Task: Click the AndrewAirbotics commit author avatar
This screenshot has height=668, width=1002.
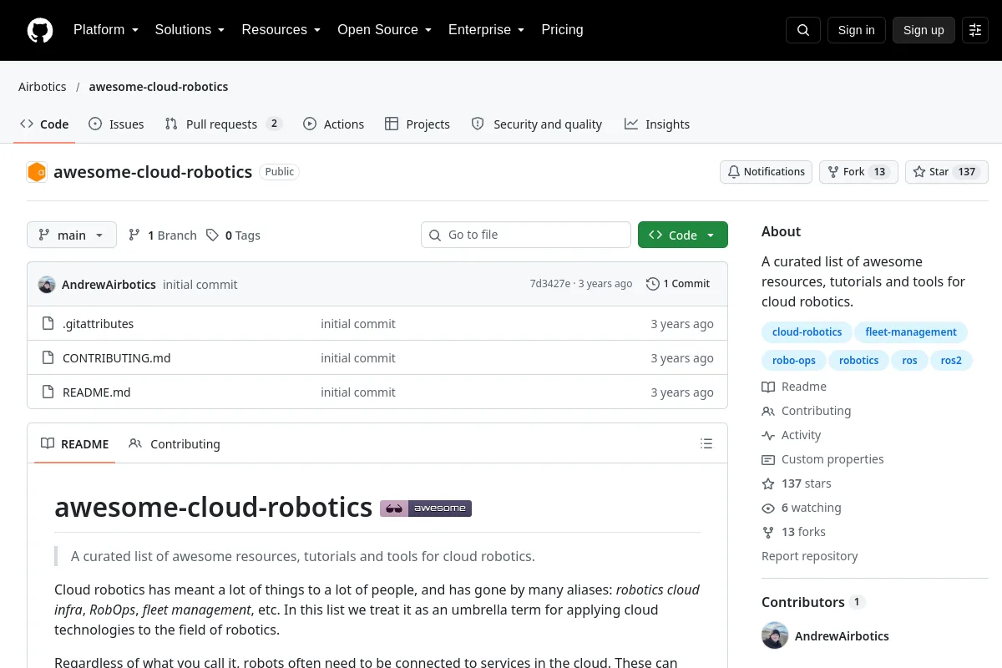Action: point(47,285)
